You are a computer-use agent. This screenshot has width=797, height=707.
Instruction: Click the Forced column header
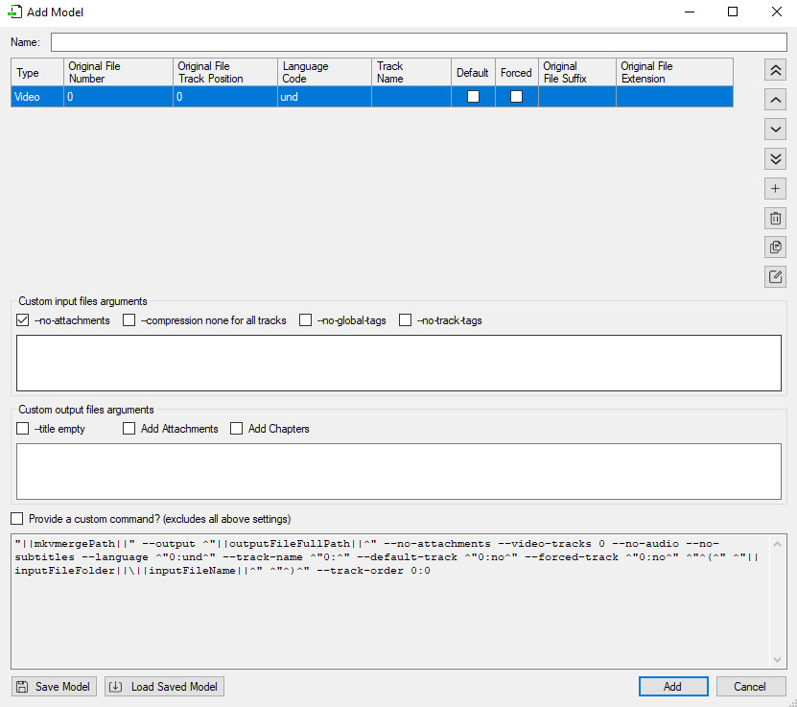[x=517, y=72]
